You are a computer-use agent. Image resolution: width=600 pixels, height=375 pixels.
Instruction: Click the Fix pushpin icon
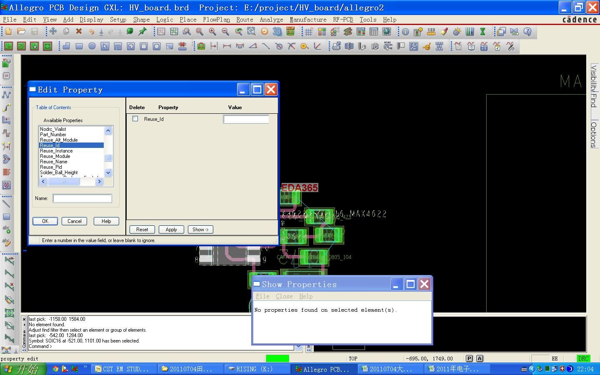click(143, 31)
